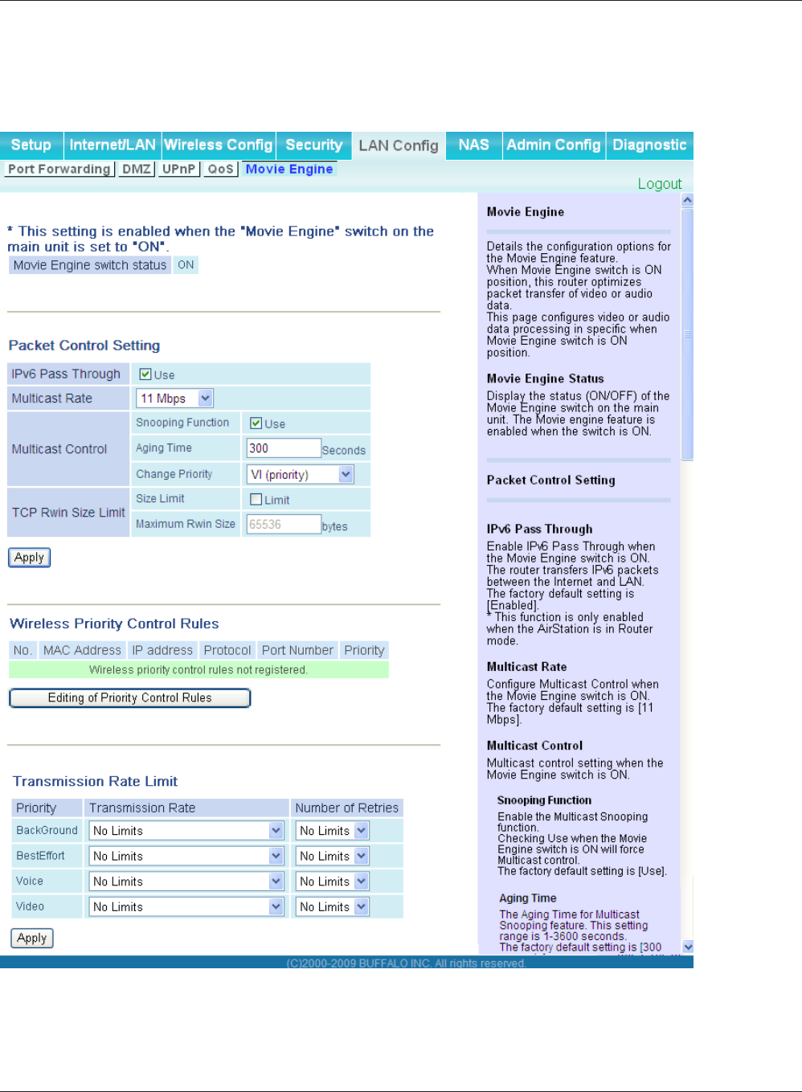Image resolution: width=802 pixels, height=1092 pixels.
Task: Open the Multicast Rate dropdown
Action: coord(175,399)
